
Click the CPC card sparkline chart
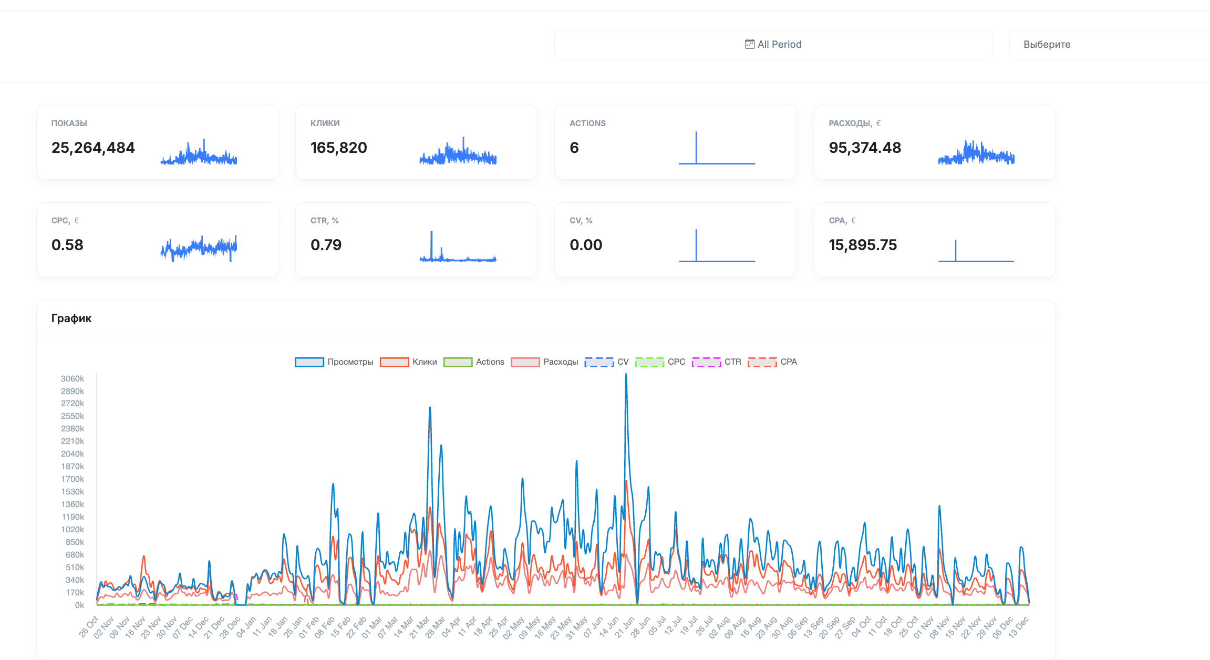pyautogui.click(x=199, y=248)
